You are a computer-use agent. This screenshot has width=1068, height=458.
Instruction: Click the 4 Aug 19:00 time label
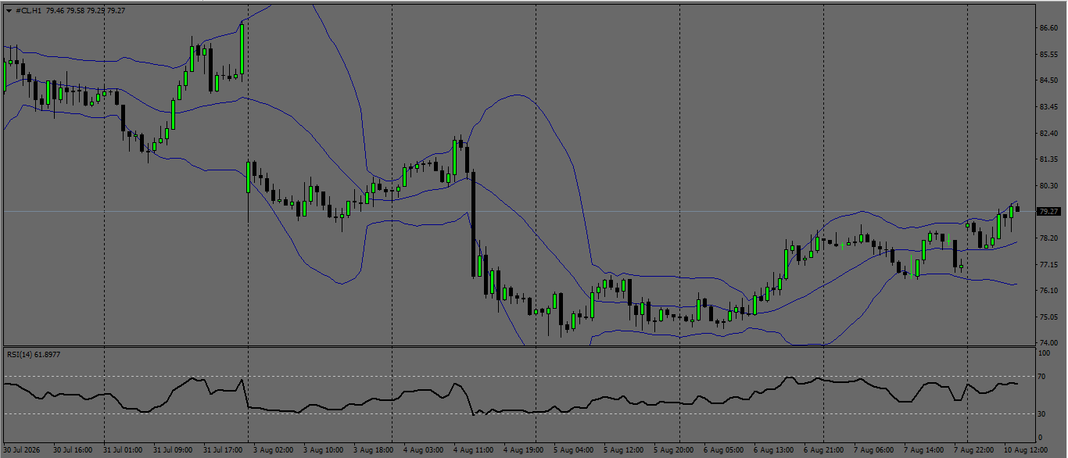[524, 450]
